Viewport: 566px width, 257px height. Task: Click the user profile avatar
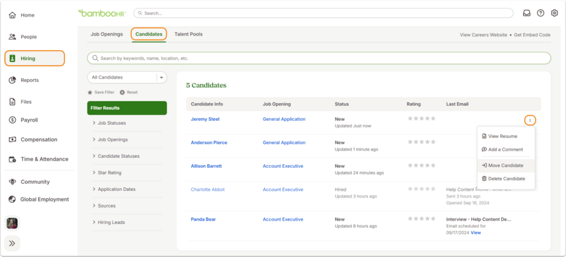(13, 223)
